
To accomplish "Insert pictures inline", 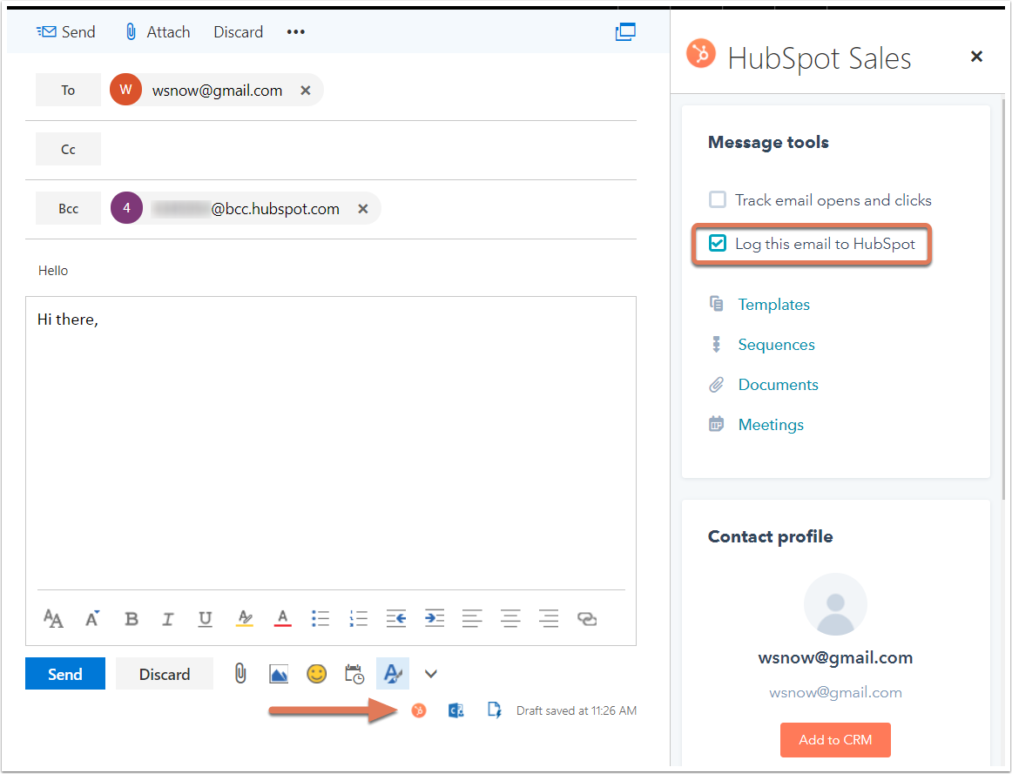I will click(x=278, y=674).
